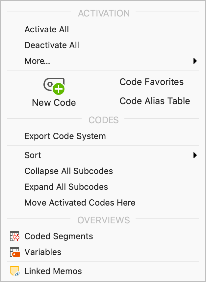This screenshot has width=206, height=282.
Task: Export the Code System
Action: tap(65, 136)
